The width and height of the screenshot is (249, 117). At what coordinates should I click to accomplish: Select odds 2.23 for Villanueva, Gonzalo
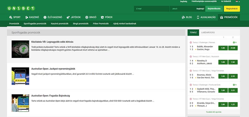tap(233, 90)
